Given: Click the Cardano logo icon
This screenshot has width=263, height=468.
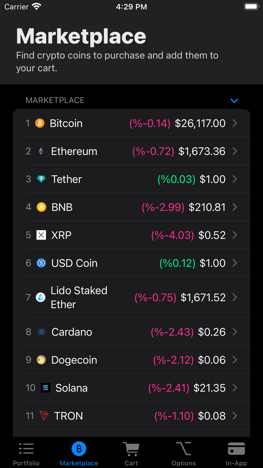Looking at the screenshot, I should 41,332.
